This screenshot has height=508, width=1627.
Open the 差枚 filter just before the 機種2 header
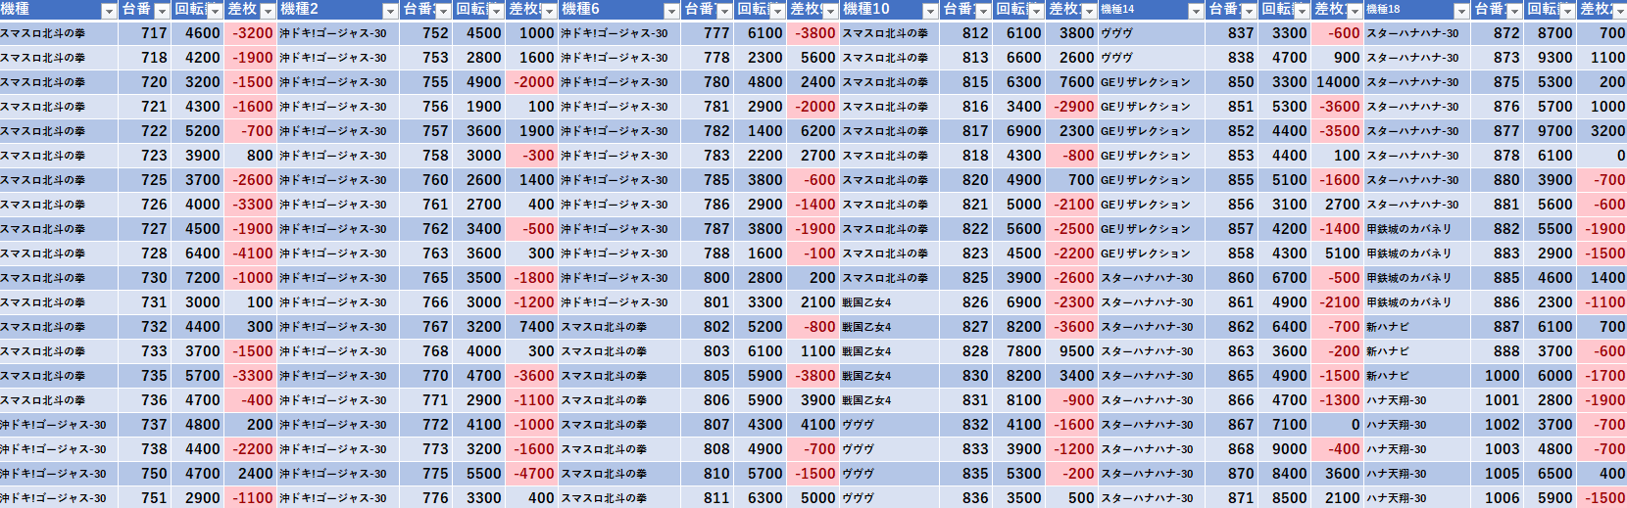(268, 11)
